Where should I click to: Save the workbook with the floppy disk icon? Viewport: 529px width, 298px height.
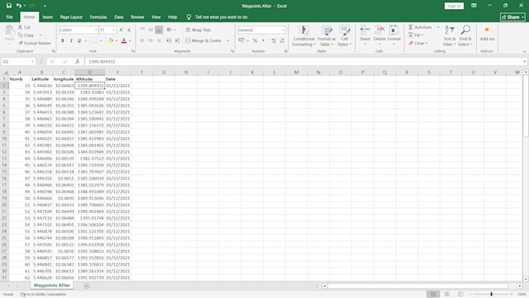tap(9, 5)
